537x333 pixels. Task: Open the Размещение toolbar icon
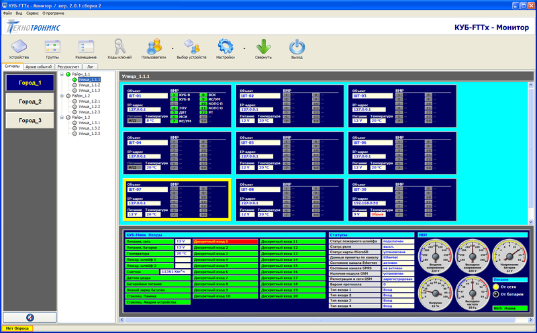coord(86,46)
